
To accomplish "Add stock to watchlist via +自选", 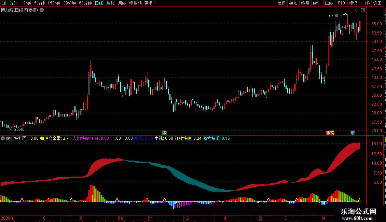I will point(365,3).
